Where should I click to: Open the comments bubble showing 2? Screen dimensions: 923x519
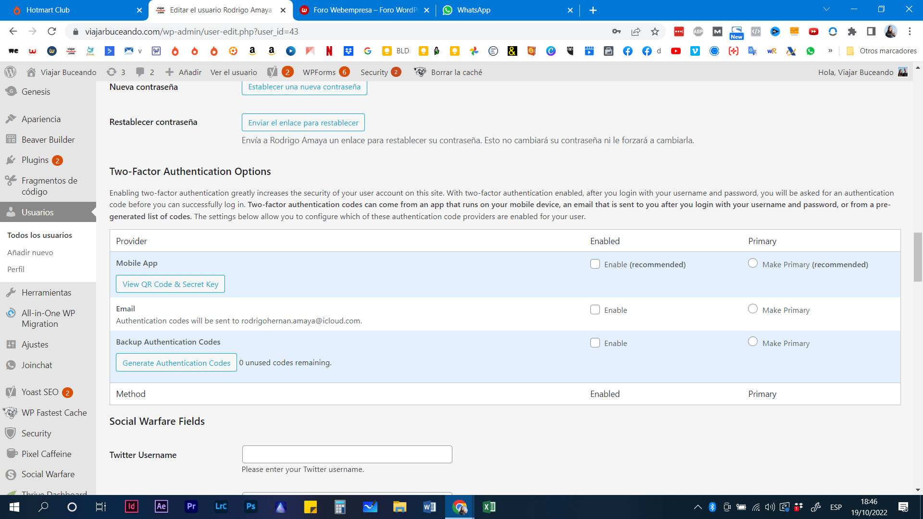(x=145, y=72)
